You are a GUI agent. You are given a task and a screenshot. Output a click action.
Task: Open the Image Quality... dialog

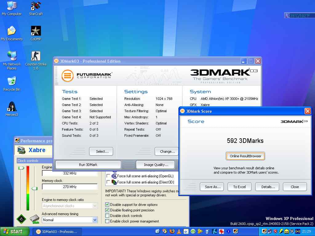pos(156,165)
